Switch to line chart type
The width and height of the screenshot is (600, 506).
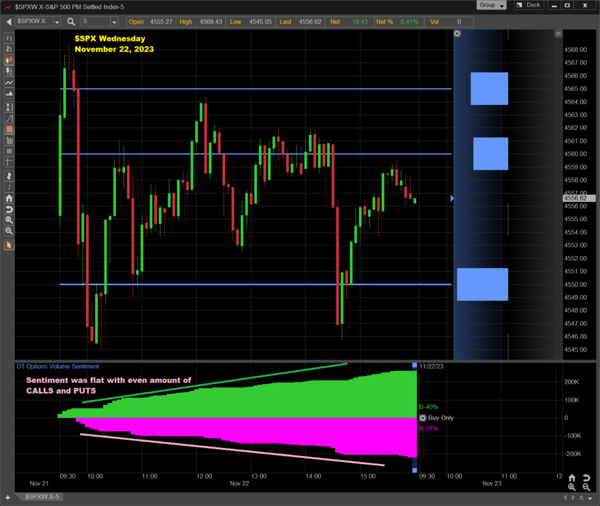pos(9,83)
